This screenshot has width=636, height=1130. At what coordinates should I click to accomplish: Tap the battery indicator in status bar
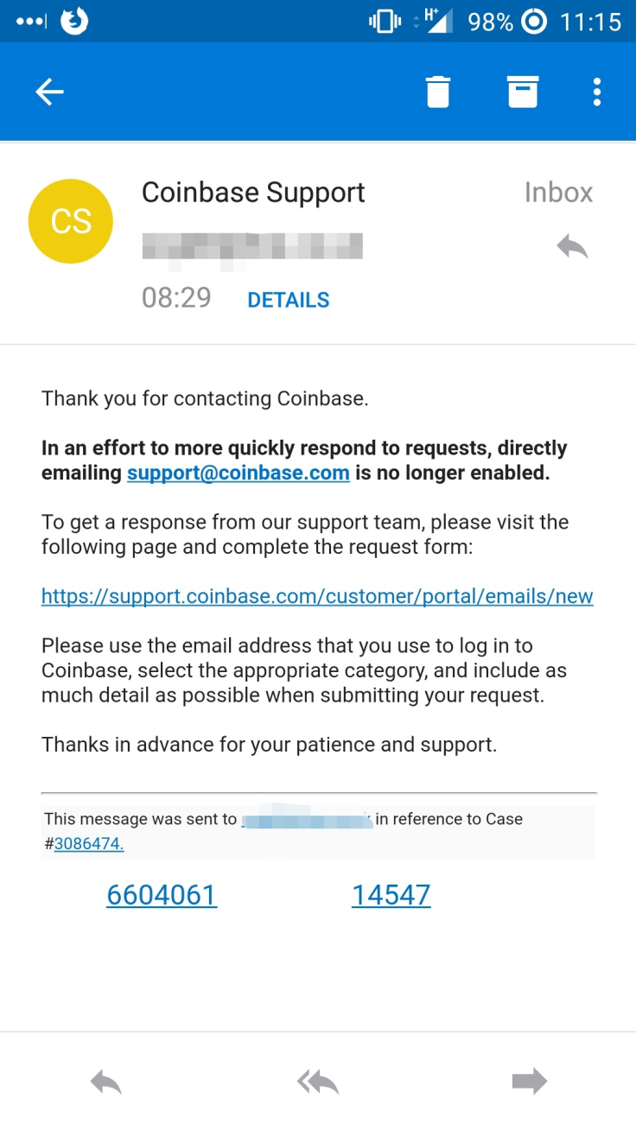(x=491, y=22)
